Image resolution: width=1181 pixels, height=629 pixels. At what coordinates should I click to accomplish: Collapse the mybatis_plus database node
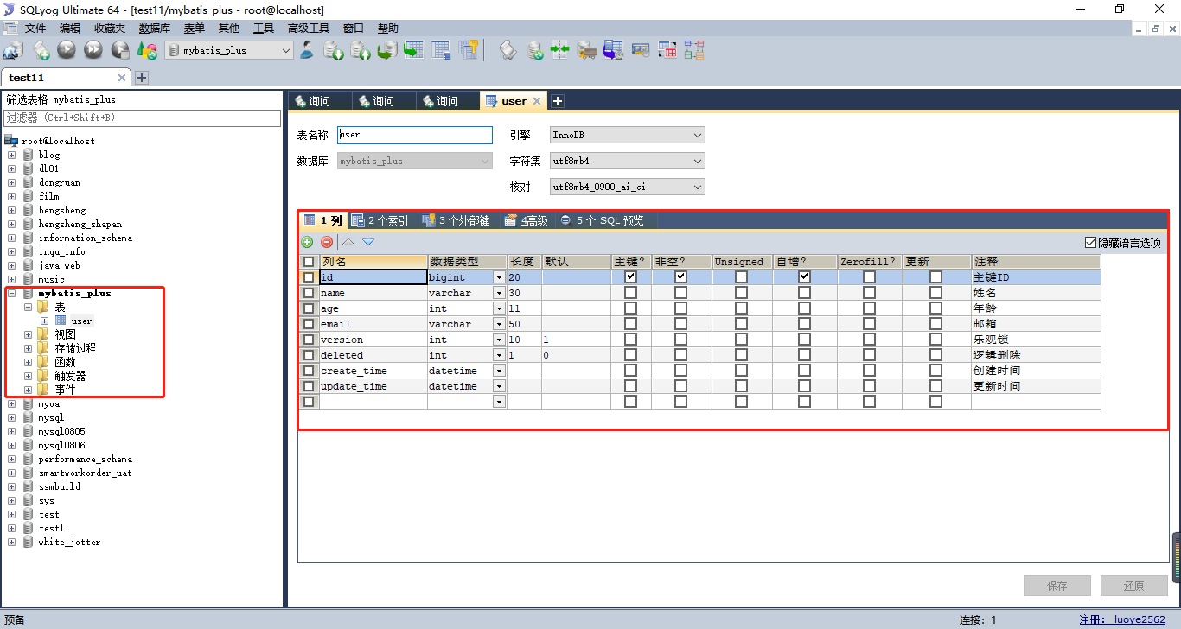click(x=11, y=293)
